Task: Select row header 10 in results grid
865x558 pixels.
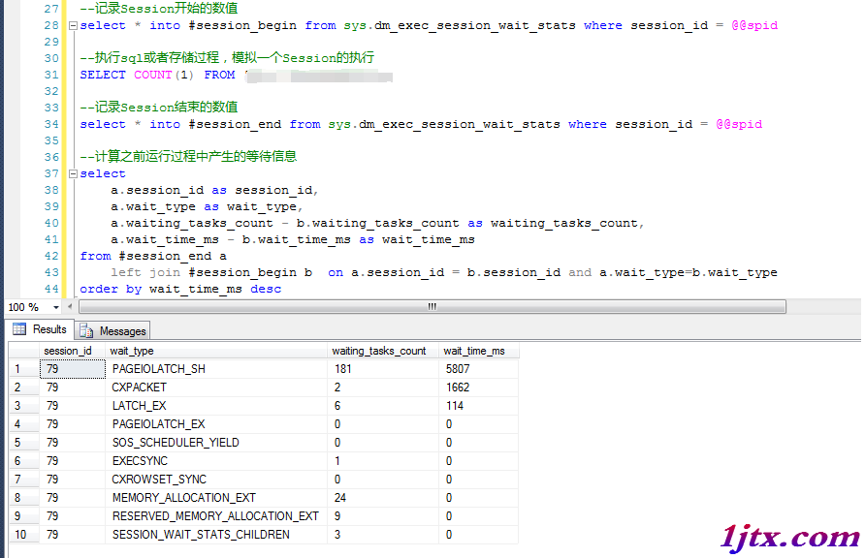Action: 23,535
